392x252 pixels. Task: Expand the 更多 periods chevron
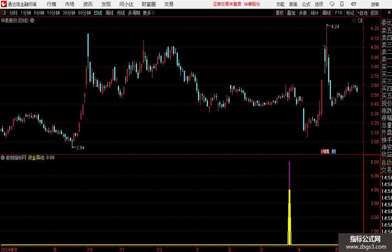(x=153, y=13)
